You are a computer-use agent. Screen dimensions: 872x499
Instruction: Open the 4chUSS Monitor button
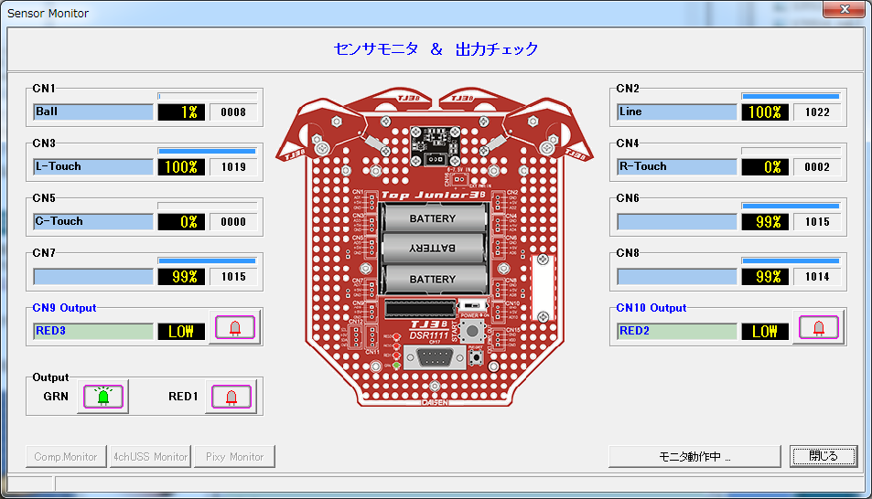point(151,457)
